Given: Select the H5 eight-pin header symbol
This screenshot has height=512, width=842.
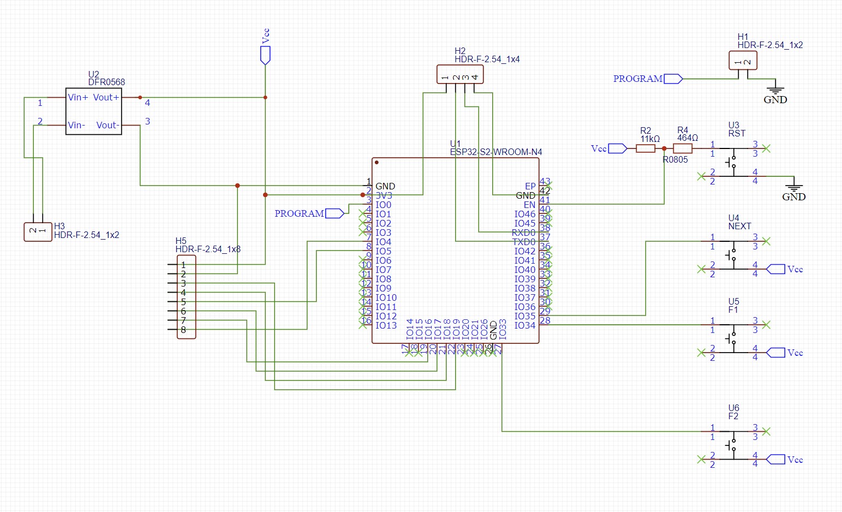Looking at the screenshot, I should (x=186, y=297).
